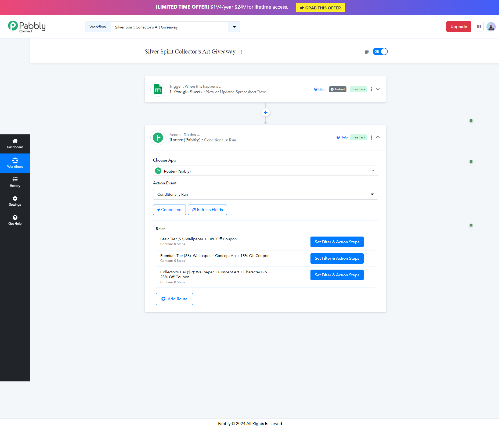Open Router action three-dot menu
The image size is (499, 429).
pos(371,137)
